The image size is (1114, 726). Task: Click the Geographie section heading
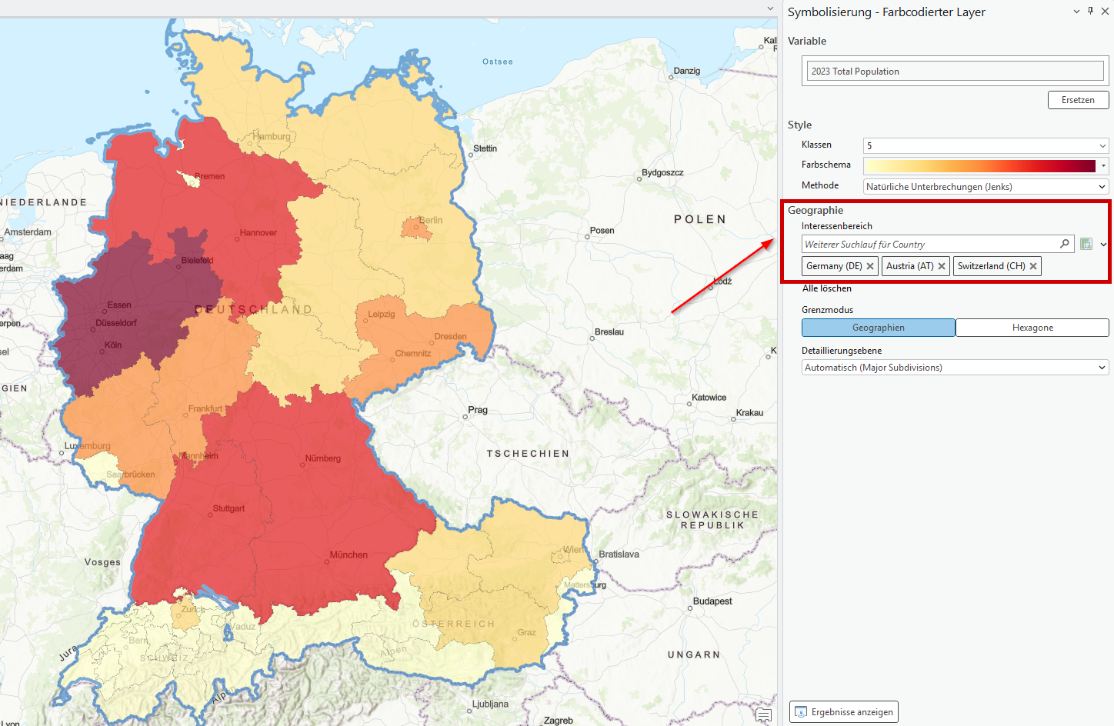tap(815, 210)
